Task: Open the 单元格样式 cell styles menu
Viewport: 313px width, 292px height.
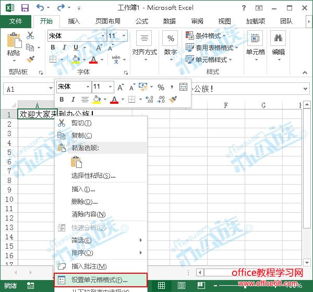Action: point(209,59)
